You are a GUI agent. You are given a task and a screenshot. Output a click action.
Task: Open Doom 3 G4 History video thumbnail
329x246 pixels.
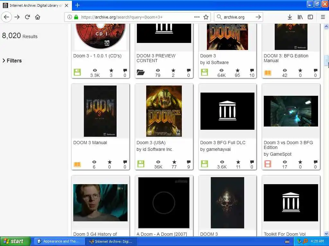pos(100,203)
